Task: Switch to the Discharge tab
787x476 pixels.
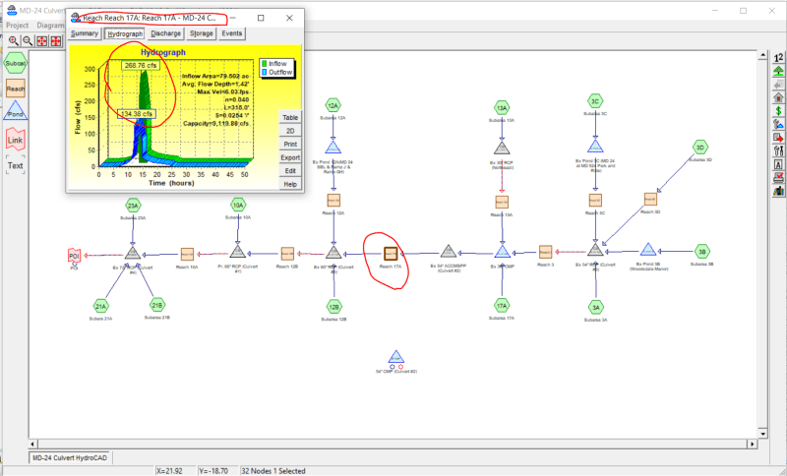Action: pyautogui.click(x=165, y=33)
